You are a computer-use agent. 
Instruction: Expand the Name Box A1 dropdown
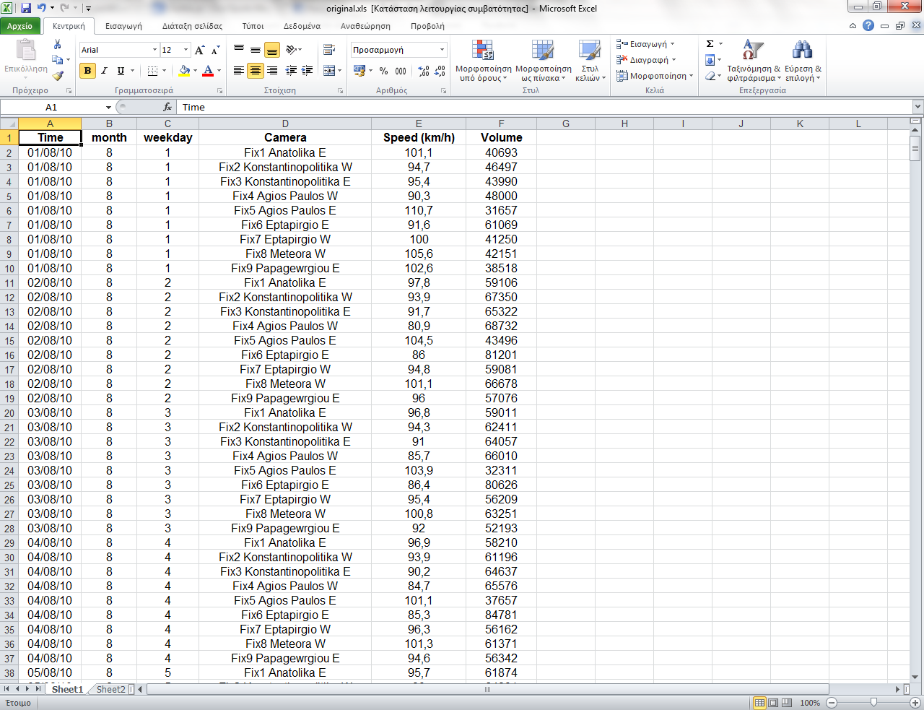(x=108, y=107)
